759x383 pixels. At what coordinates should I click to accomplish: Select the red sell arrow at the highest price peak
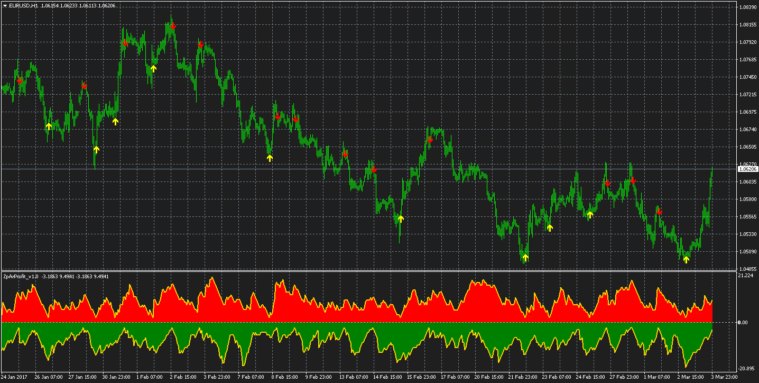(173, 25)
